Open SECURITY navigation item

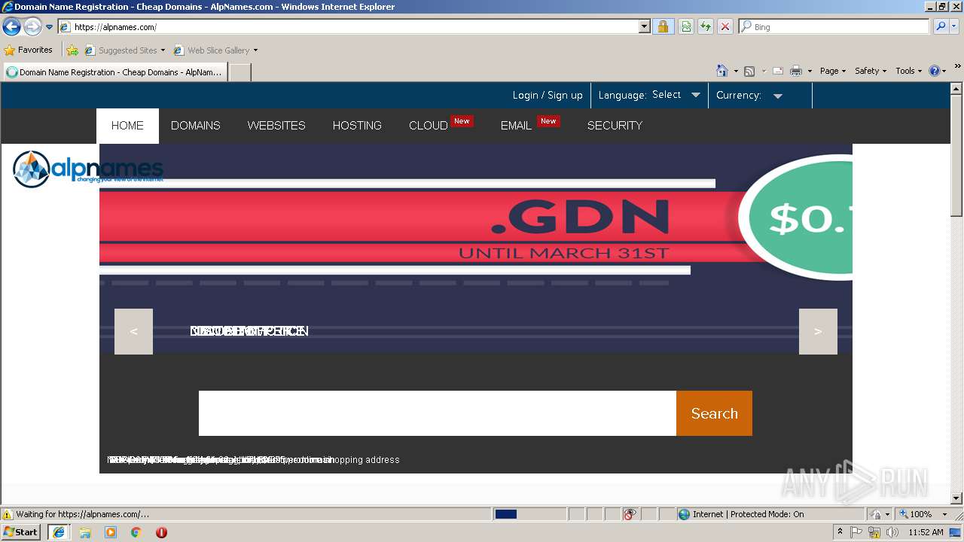click(615, 126)
